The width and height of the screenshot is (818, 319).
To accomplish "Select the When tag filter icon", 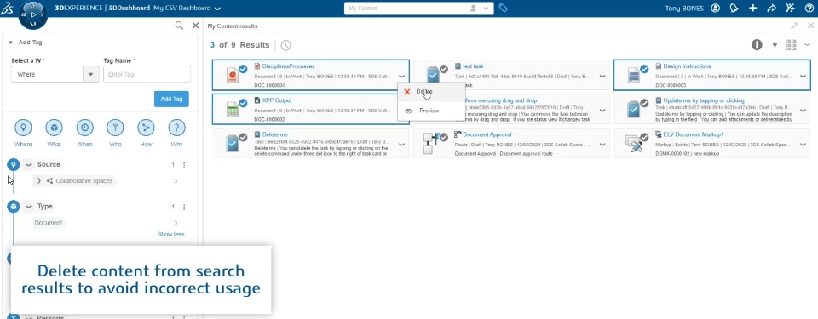I will coord(84,128).
